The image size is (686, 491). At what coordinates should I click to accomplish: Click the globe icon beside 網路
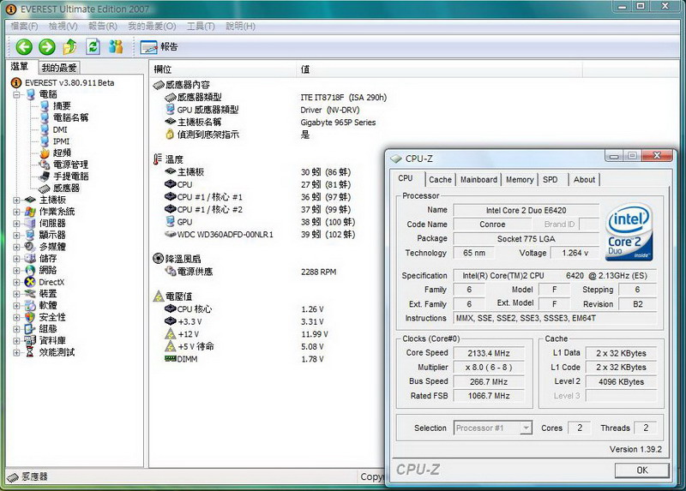pyautogui.click(x=30, y=270)
